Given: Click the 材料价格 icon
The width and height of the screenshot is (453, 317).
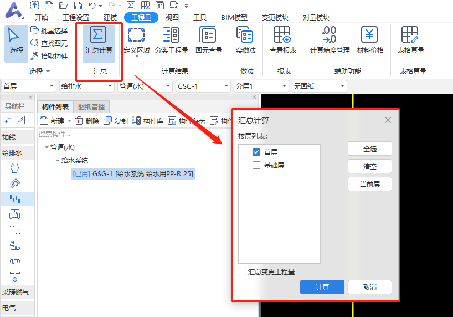Looking at the screenshot, I should 370,35.
